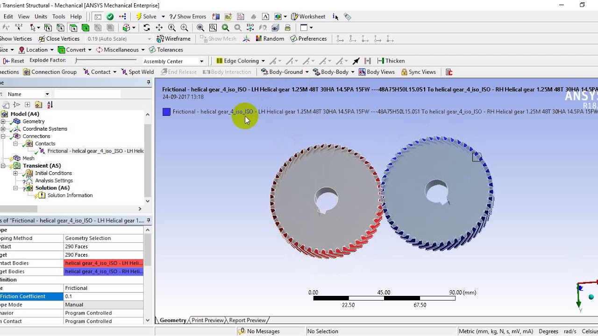Click the Tags icon next to Worksheet
Image resolution: width=598 pixels, height=336 pixels.
348,16
